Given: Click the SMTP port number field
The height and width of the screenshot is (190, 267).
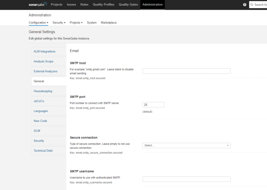Looking at the screenshot, I should tap(153, 105).
